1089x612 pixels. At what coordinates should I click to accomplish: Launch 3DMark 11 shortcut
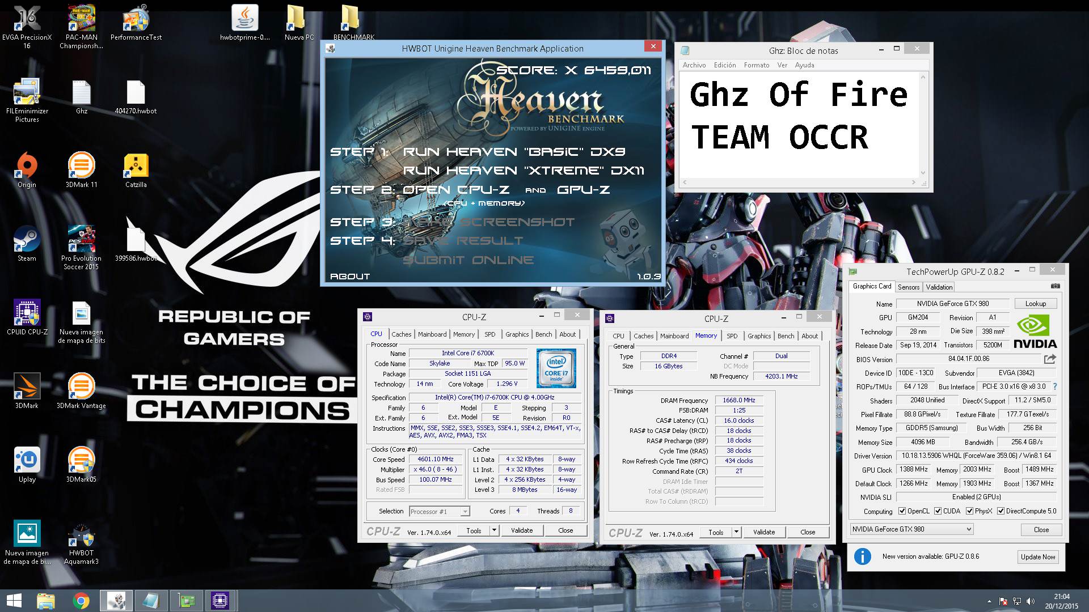point(81,171)
